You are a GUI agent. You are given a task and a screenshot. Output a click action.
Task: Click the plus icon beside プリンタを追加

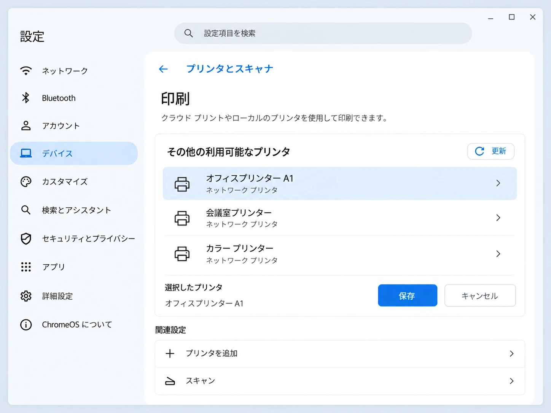[170, 354]
